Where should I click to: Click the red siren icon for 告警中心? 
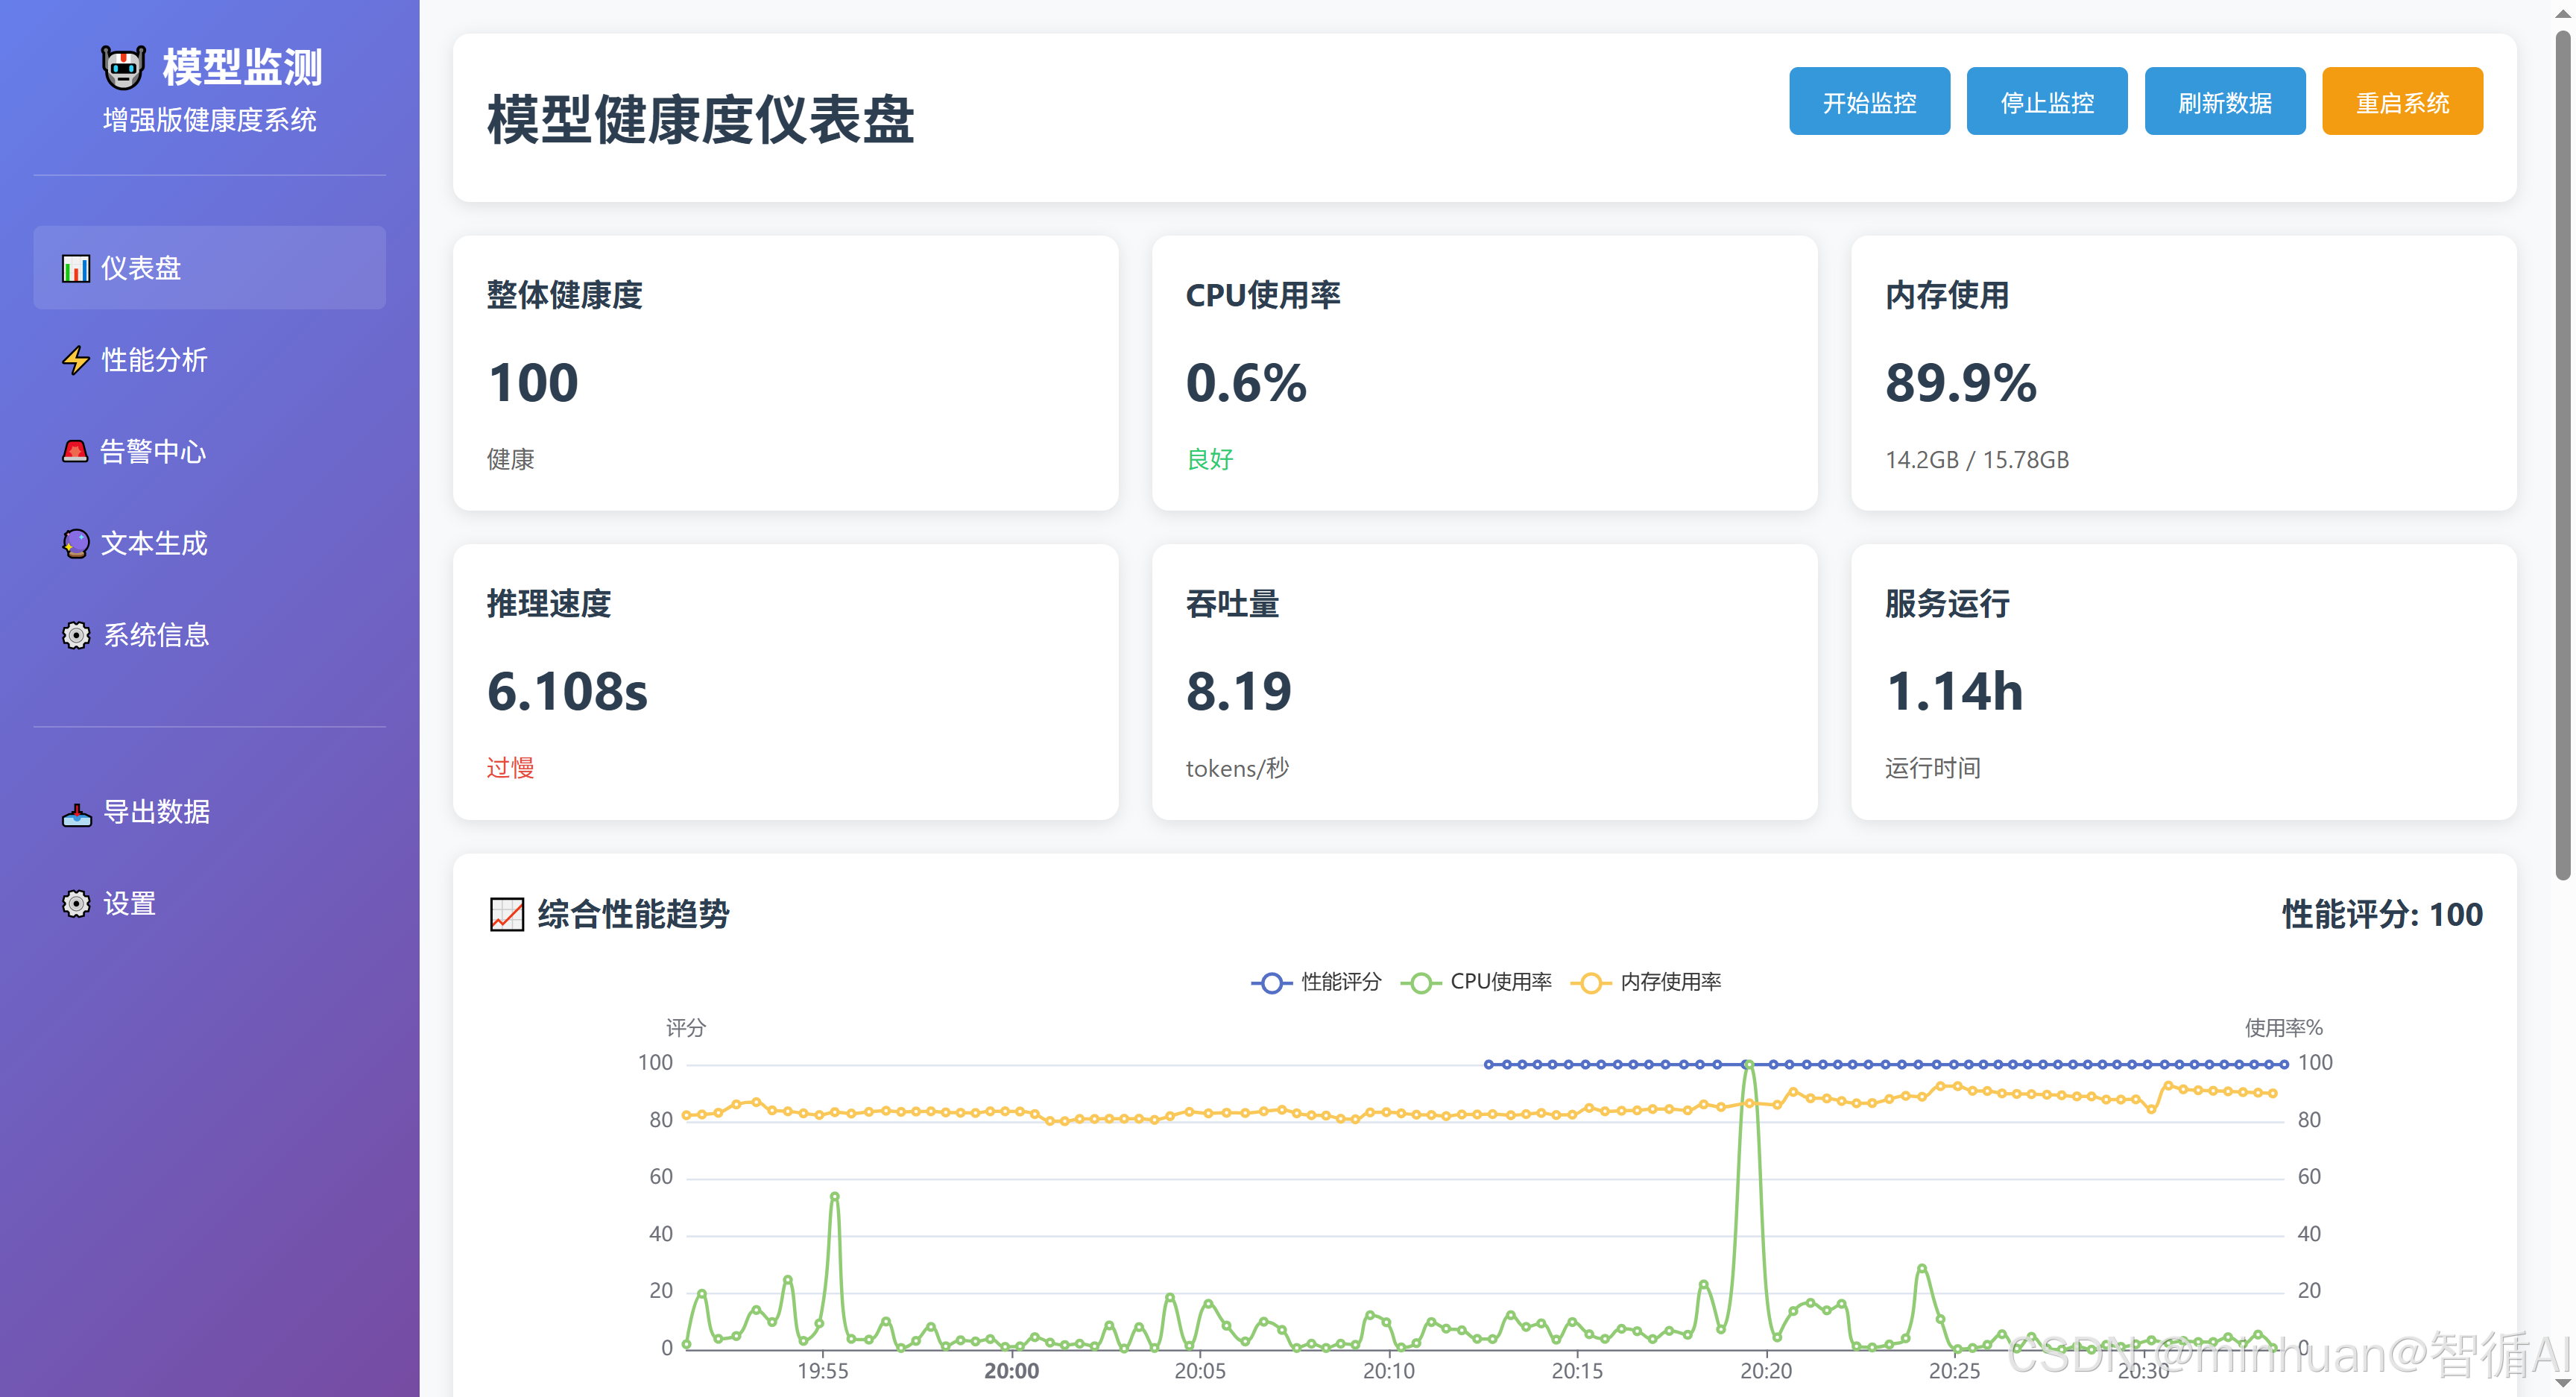tap(75, 451)
